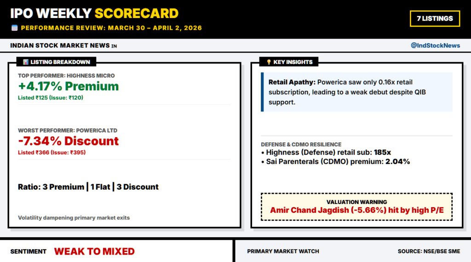Select the Listing Breakdown header tab
The image size is (471, 262).
tap(56, 62)
